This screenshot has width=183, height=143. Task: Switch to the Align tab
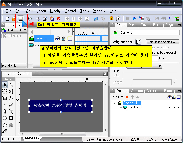(169, 25)
